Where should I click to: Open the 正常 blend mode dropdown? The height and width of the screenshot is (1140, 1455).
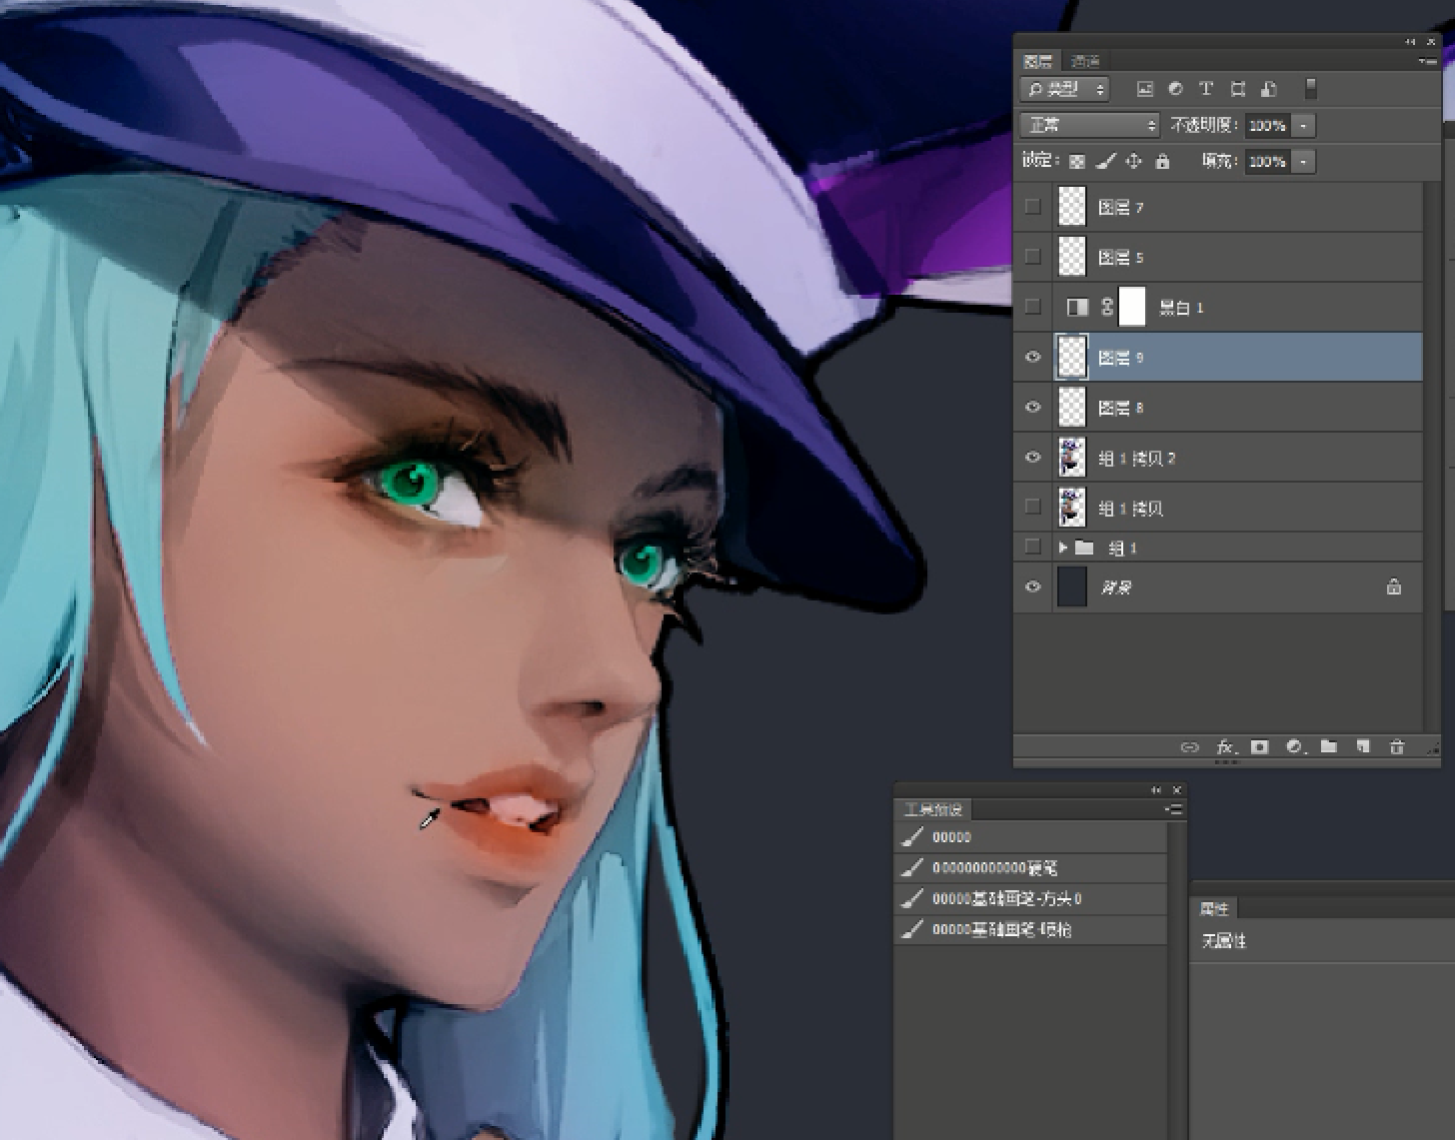pos(1089,125)
